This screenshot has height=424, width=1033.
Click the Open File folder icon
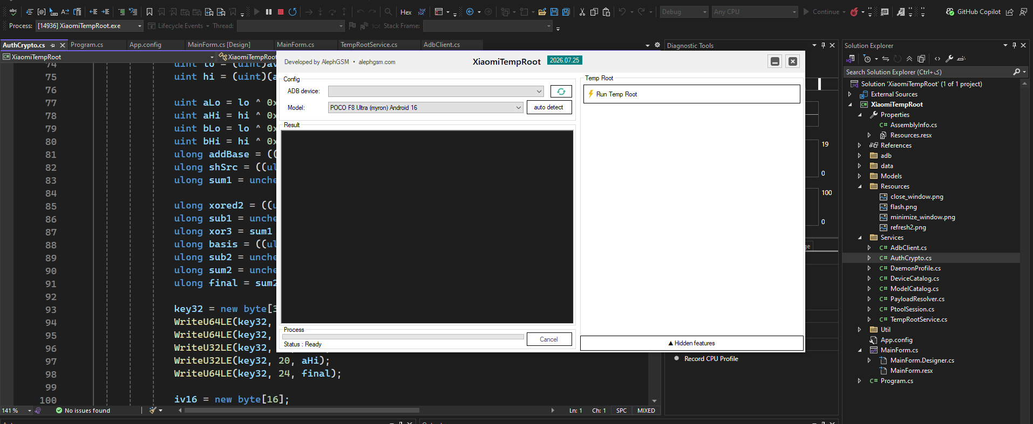tap(542, 12)
